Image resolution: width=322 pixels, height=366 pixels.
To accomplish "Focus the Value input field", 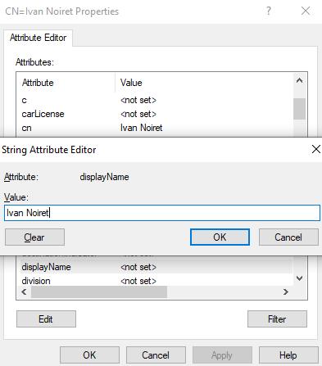I will click(x=162, y=213).
